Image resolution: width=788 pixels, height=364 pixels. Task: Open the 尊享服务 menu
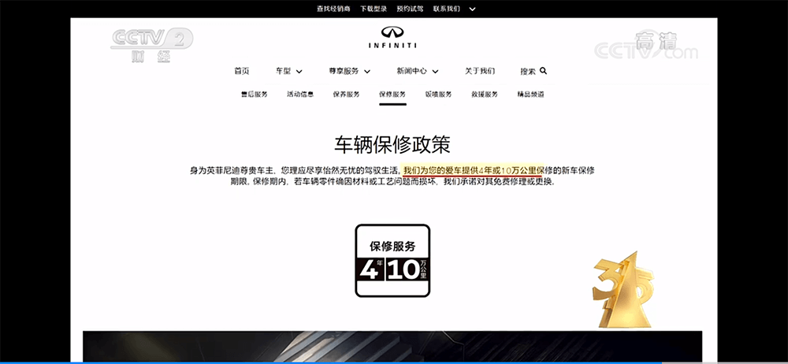point(344,71)
